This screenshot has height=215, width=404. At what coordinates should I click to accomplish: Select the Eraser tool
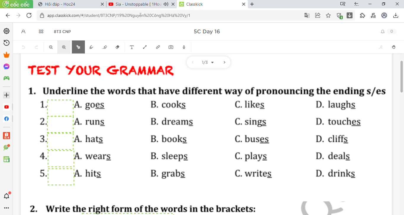pos(117,47)
